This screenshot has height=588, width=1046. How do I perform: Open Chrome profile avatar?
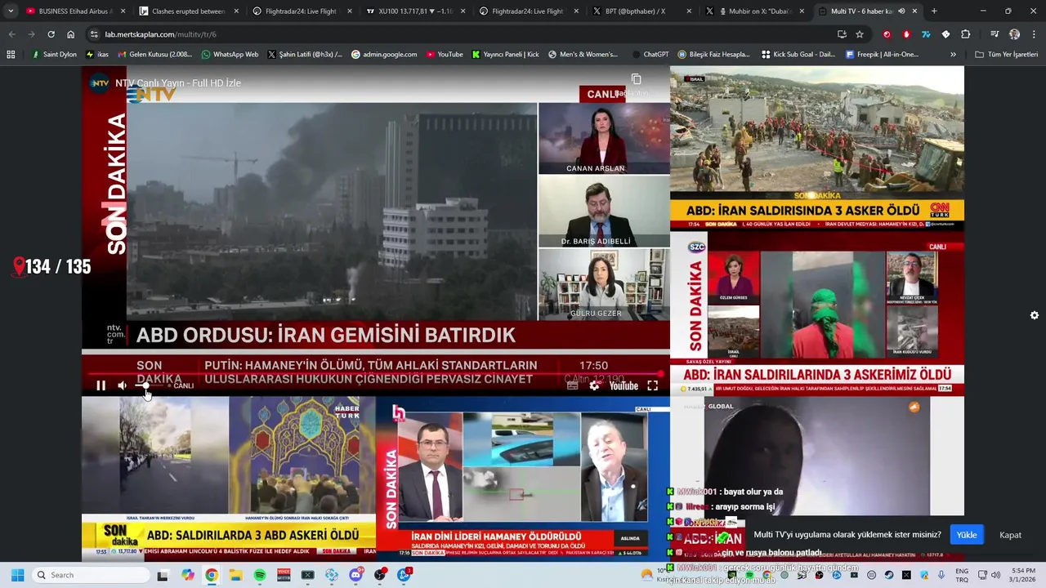click(1014, 34)
